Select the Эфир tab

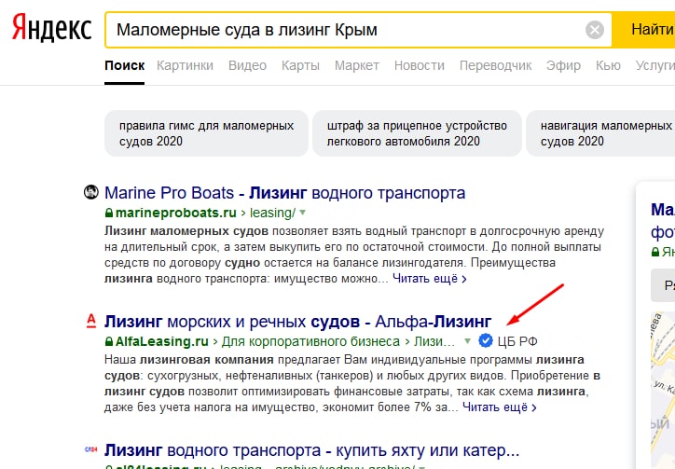pyautogui.click(x=563, y=65)
